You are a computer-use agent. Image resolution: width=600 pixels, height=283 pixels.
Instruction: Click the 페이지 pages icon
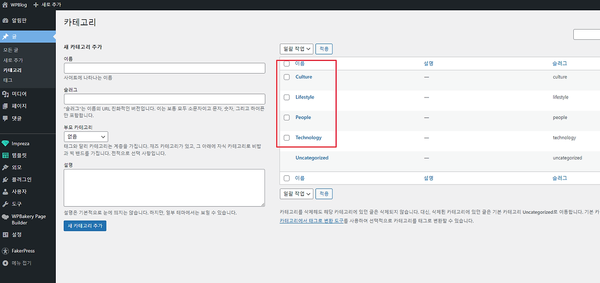click(x=5, y=106)
